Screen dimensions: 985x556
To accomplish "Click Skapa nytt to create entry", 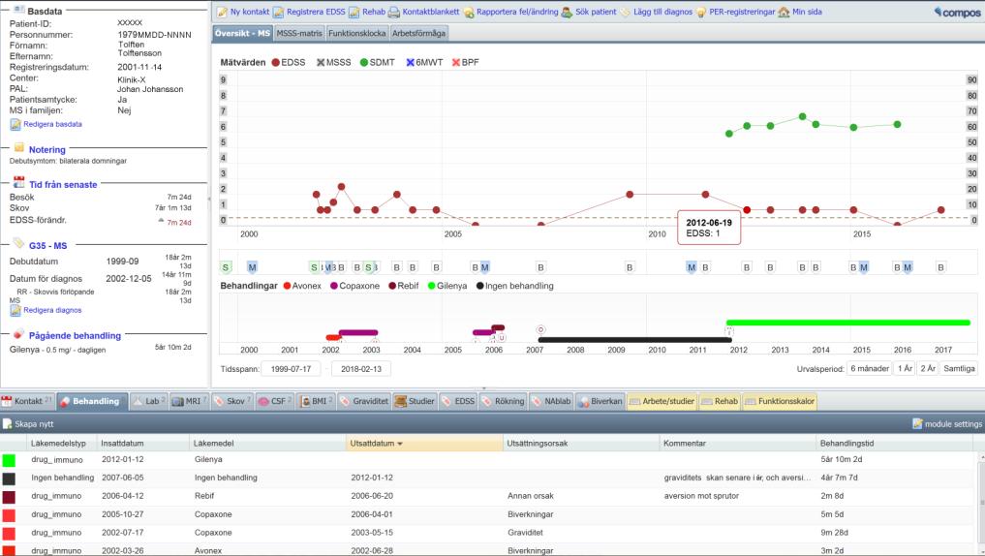I will point(29,424).
